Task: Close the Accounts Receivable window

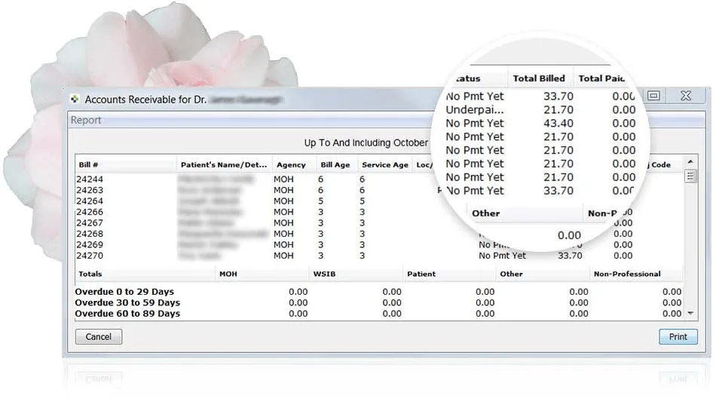Action: (686, 96)
